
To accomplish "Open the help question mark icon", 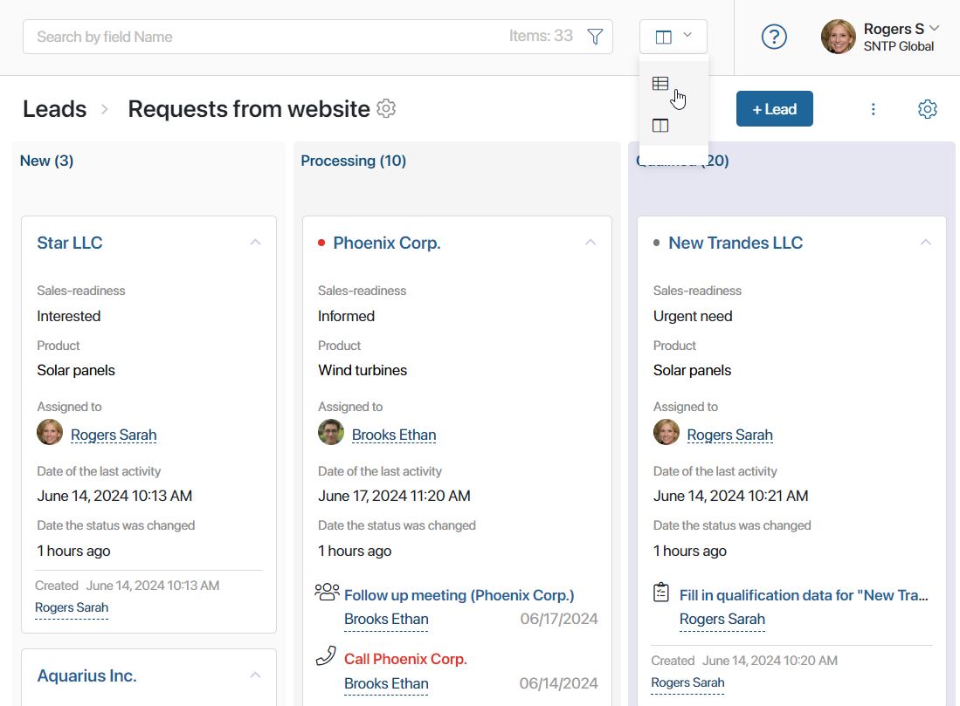I will [x=774, y=37].
